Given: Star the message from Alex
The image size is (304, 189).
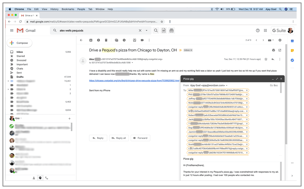Looking at the screenshot, I should (x=266, y=59).
